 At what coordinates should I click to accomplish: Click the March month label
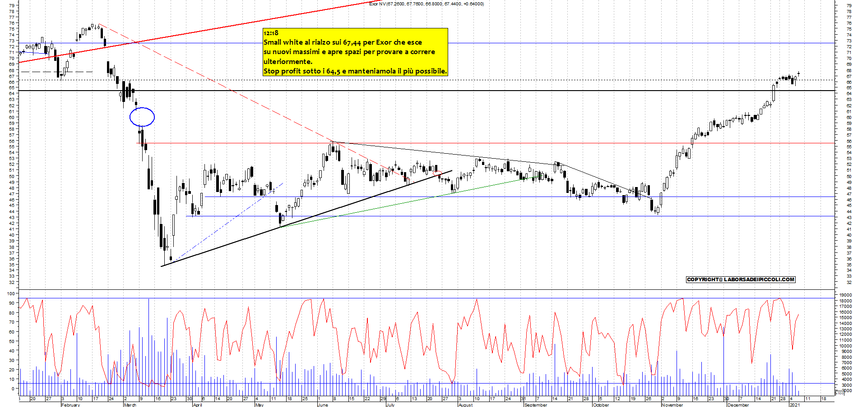point(130,405)
